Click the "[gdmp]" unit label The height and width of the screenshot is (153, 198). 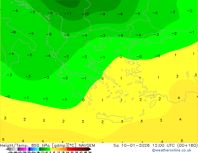point(60,146)
